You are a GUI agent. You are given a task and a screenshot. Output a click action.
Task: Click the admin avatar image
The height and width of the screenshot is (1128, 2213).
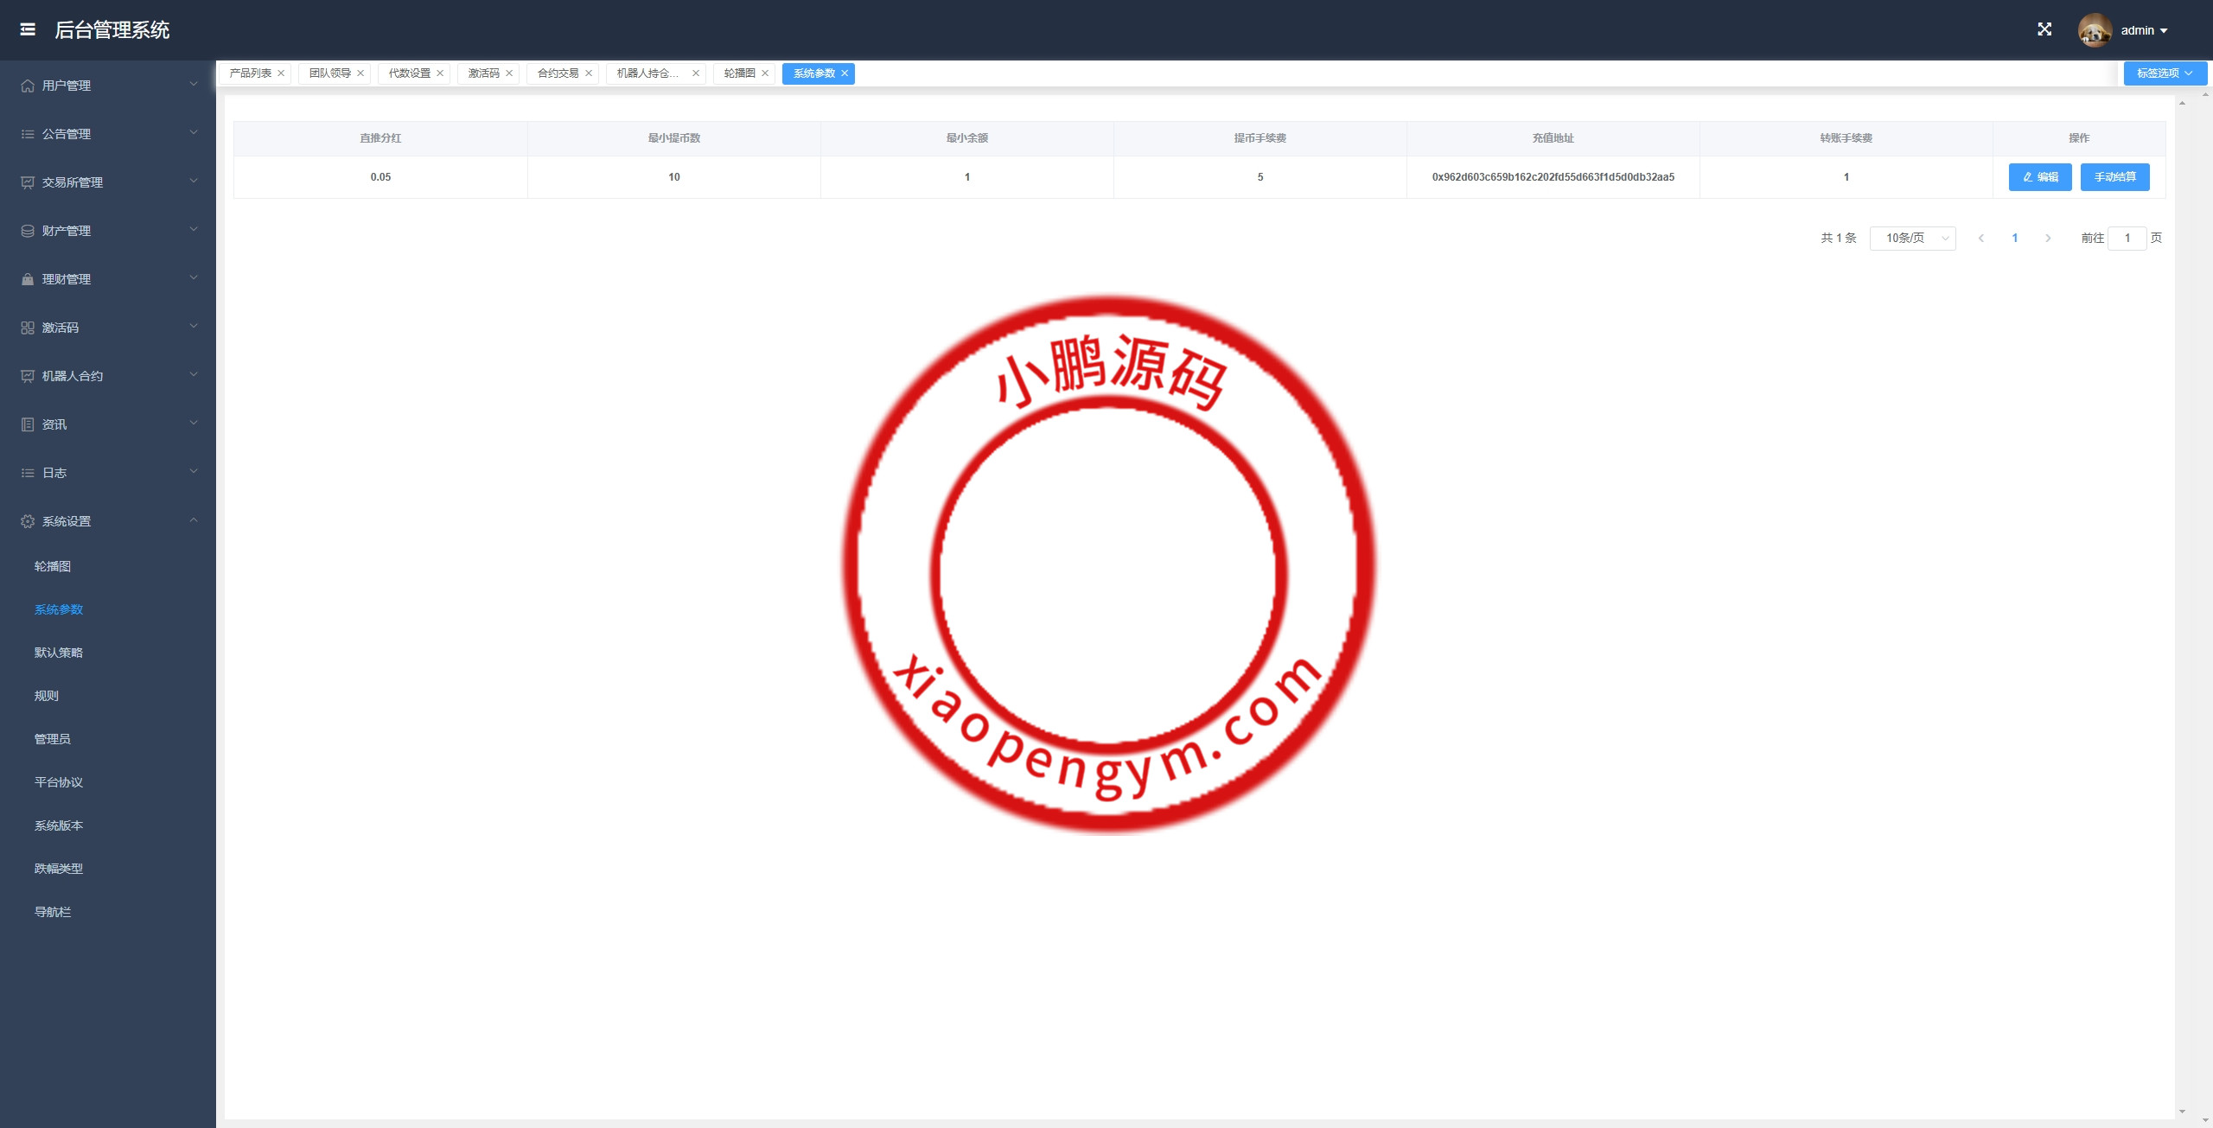2094,30
